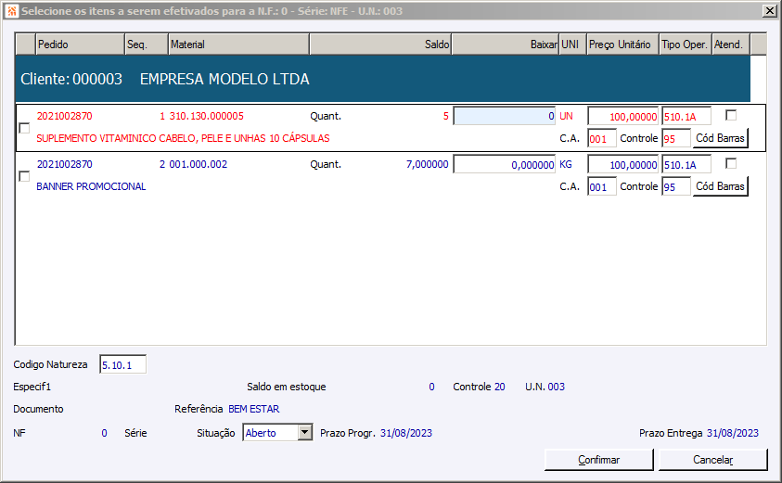Tick the row checkbox for SUPLEMENTO VITAMINICO item
782x483 pixels.
pyautogui.click(x=24, y=128)
